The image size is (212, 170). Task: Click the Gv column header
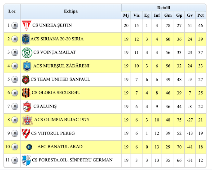coord(190,15)
